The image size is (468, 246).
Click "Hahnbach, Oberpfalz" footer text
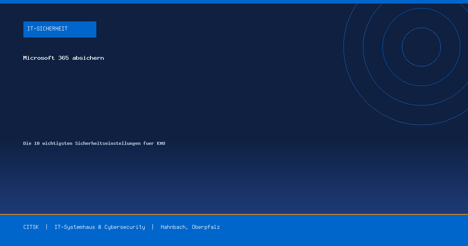190,227
